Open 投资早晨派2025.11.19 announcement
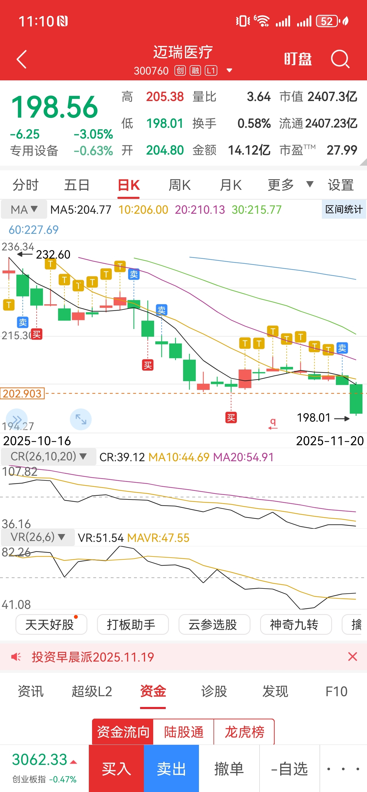Viewport: 367px width, 792px height. tap(93, 657)
